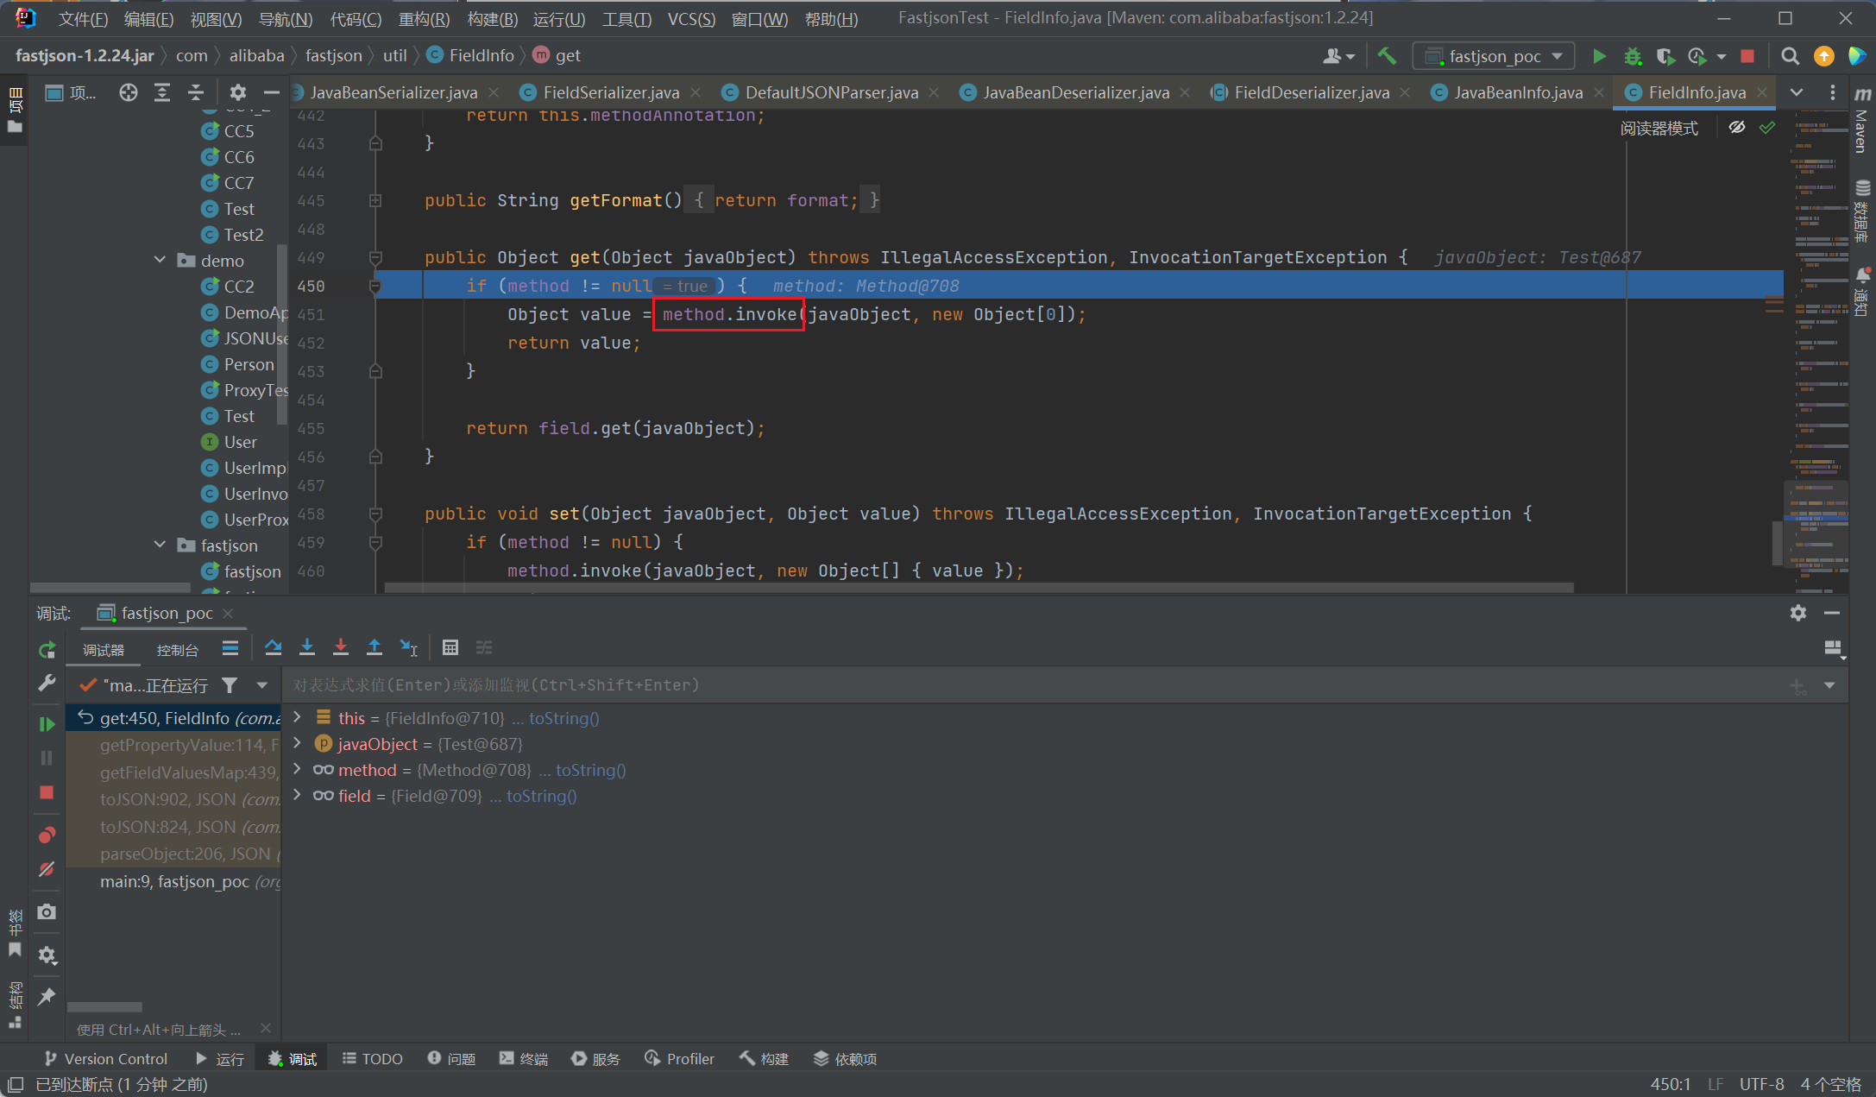1876x1097 pixels.
Task: Expand the method variable node
Action: (x=298, y=769)
